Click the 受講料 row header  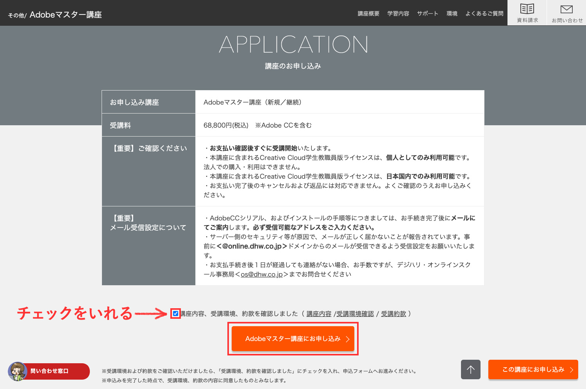pos(148,125)
